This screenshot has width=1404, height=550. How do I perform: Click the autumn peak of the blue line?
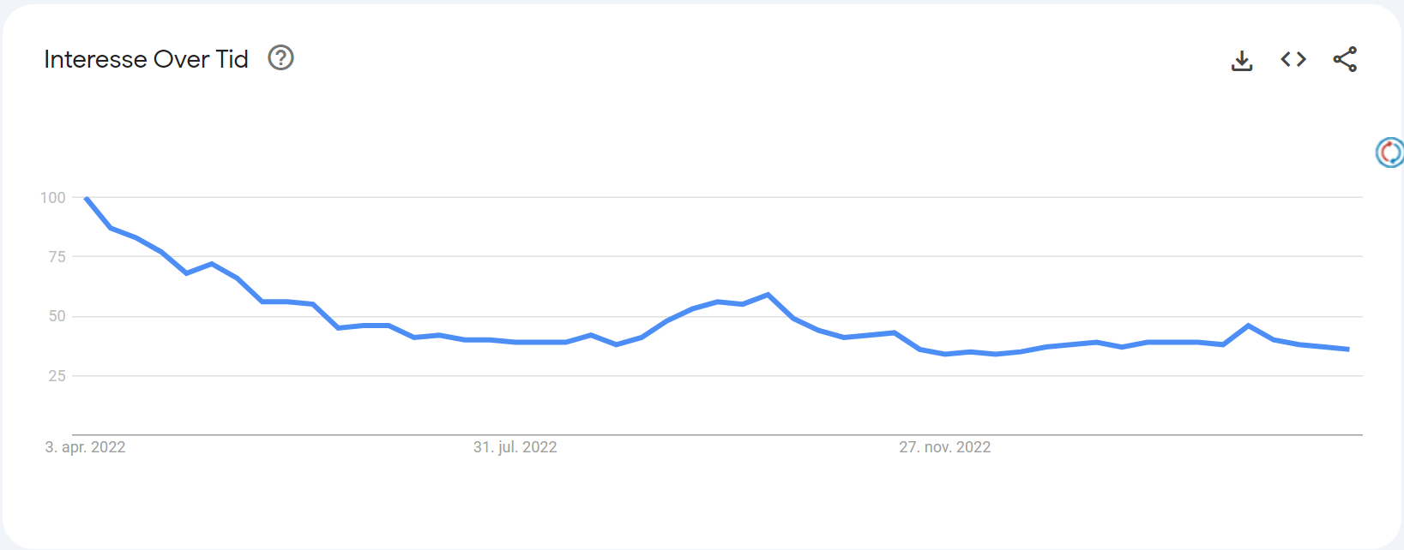(x=768, y=295)
